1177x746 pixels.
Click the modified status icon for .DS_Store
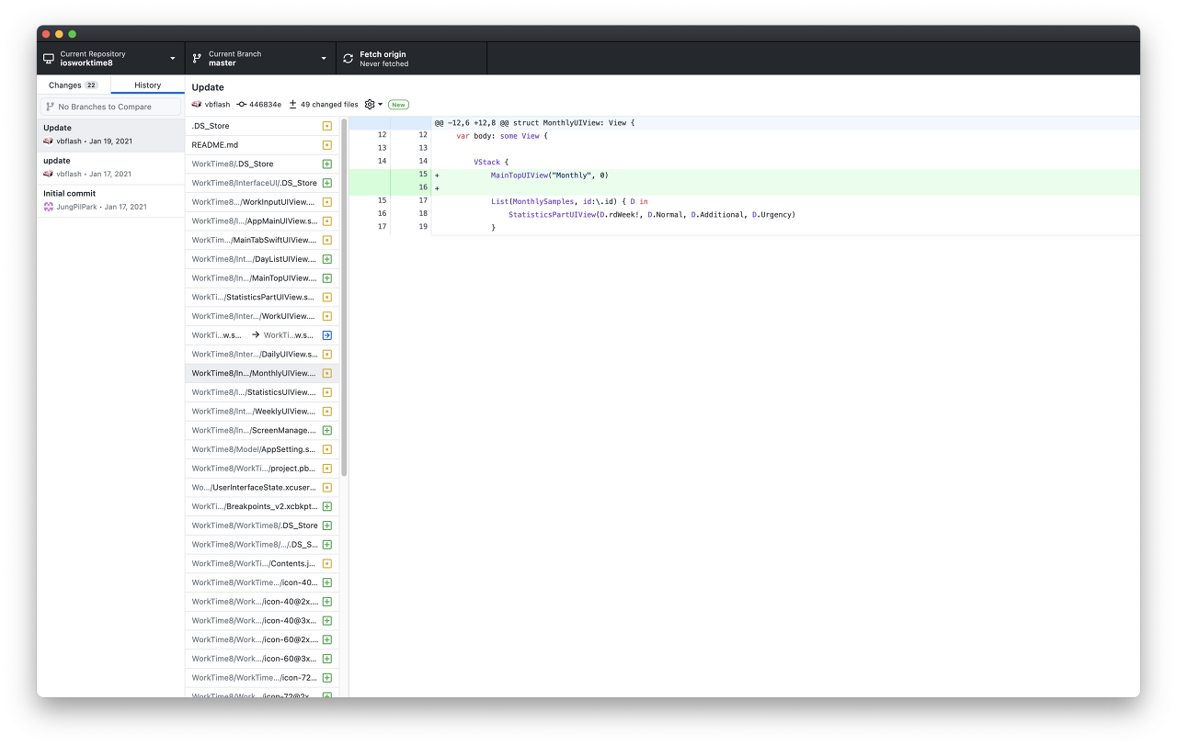[327, 126]
